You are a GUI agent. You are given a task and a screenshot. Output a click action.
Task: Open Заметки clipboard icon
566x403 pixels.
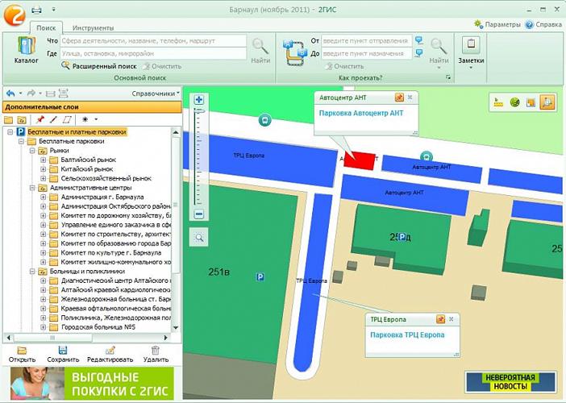tap(471, 45)
